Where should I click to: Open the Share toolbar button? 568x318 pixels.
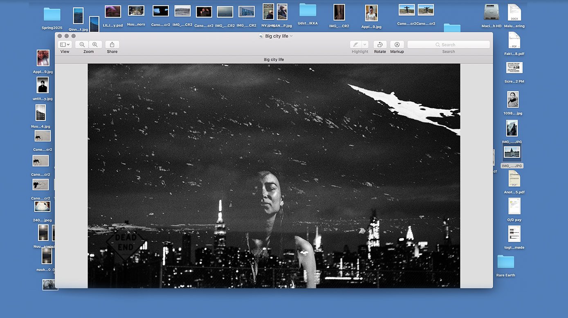pos(112,45)
